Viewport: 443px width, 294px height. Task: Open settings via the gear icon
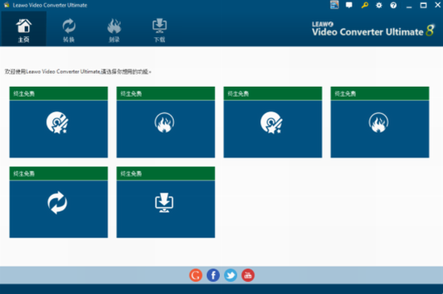tap(379, 5)
